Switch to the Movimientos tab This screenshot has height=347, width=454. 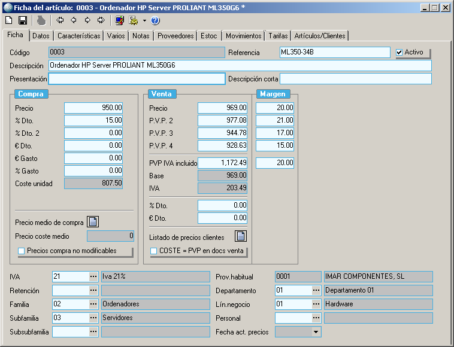point(244,36)
